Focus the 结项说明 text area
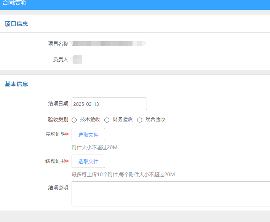270x222 pixels. click(171, 193)
